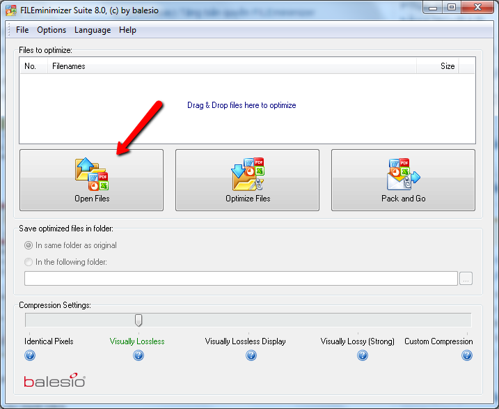Click the output folder path field

pyautogui.click(x=241, y=279)
